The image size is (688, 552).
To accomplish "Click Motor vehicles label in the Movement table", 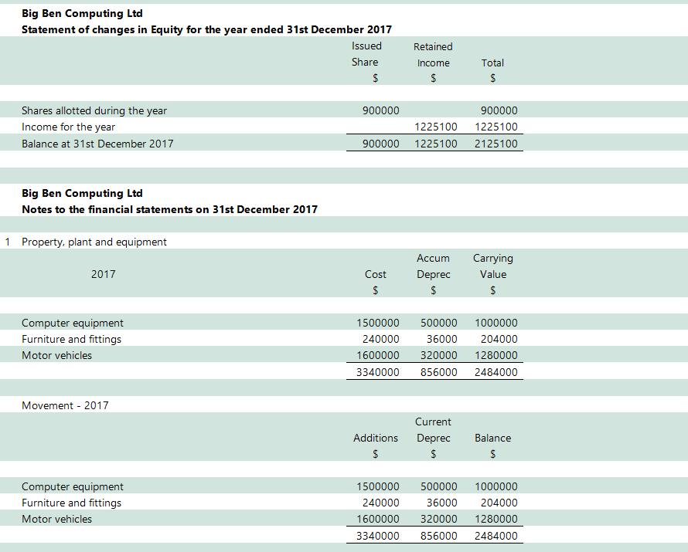I will pos(56,519).
